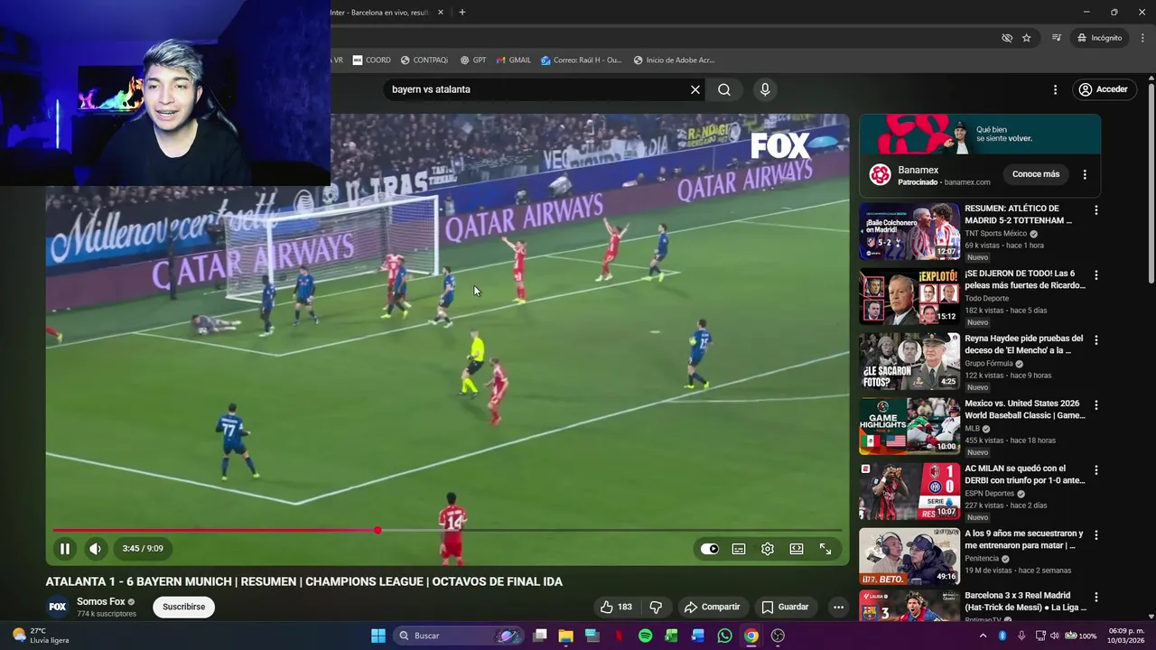Open options for the AC Milan video
Screen dimensions: 1156x650
point(1096,470)
